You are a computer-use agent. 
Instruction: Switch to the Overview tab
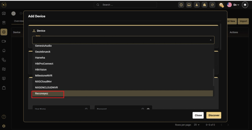tap(19, 21)
